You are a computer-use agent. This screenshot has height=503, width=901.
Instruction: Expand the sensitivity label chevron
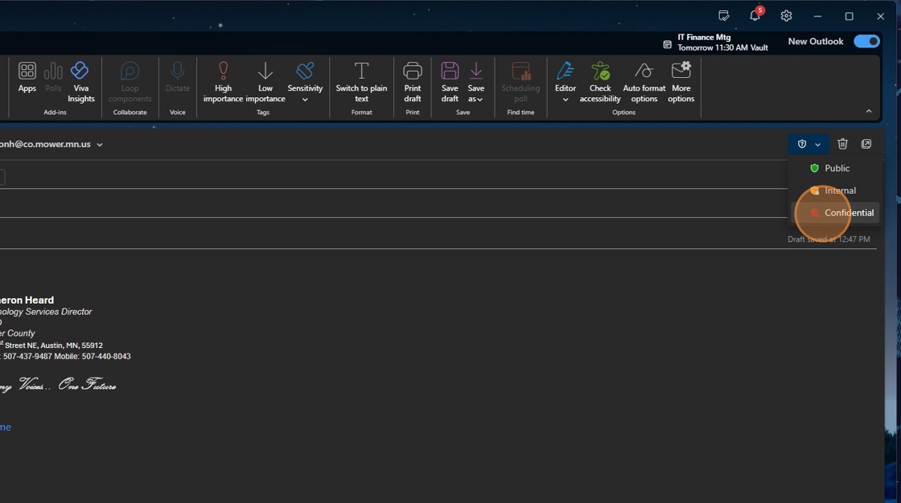[817, 145]
